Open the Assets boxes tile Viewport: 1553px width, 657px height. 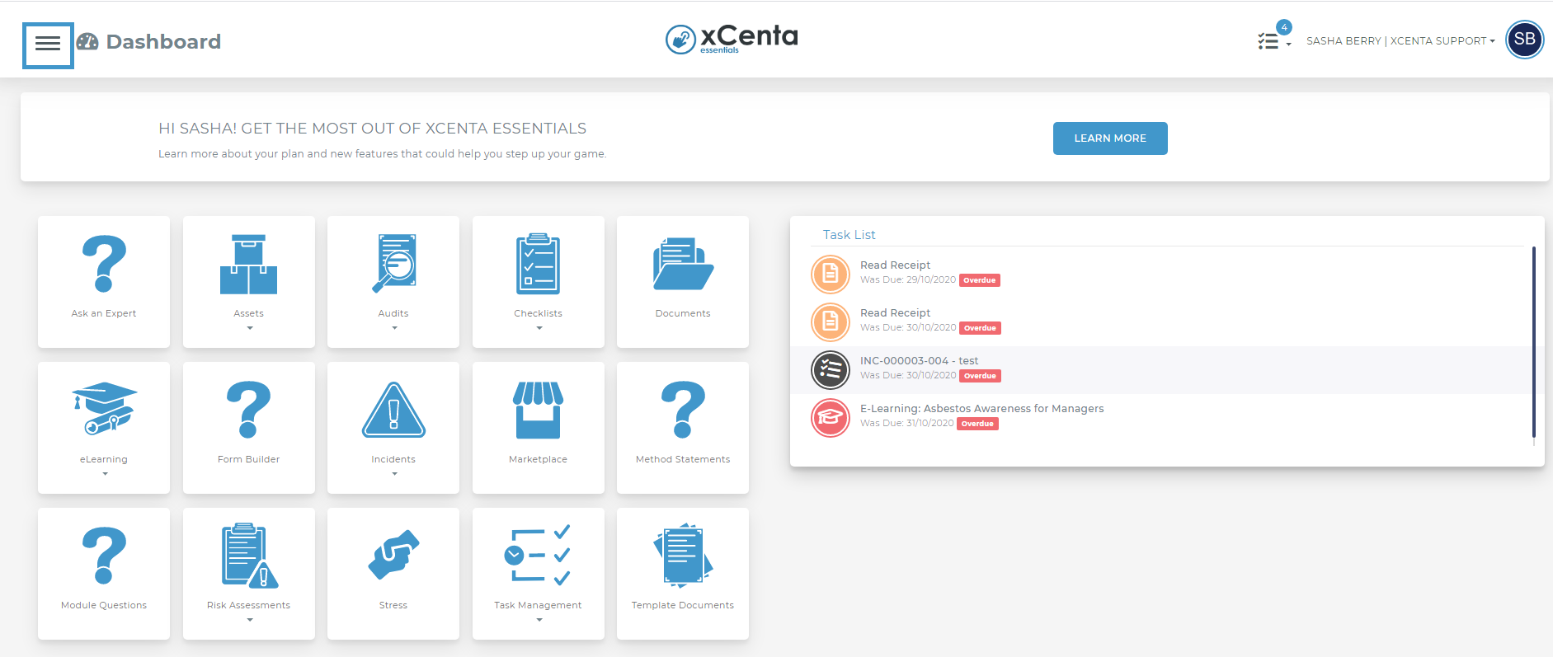pyautogui.click(x=249, y=282)
